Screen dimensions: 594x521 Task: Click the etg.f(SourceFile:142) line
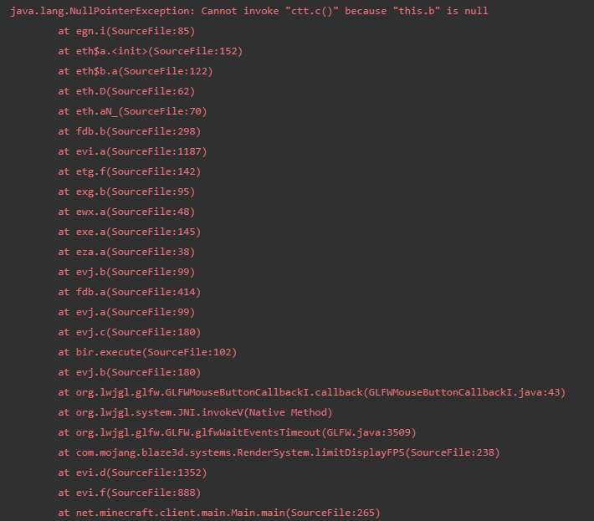(129, 172)
